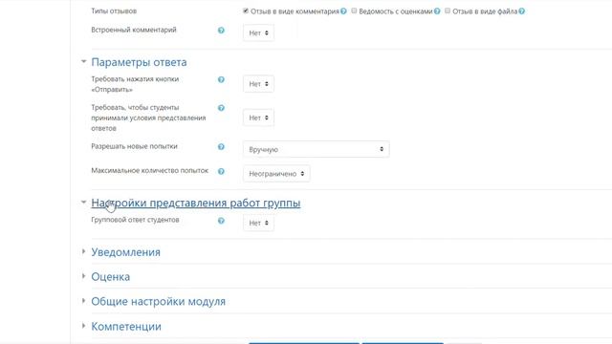Open help icon for 'Отзыв в виде файла'
Screen dimensions: 612x344
pyautogui.click(x=522, y=11)
